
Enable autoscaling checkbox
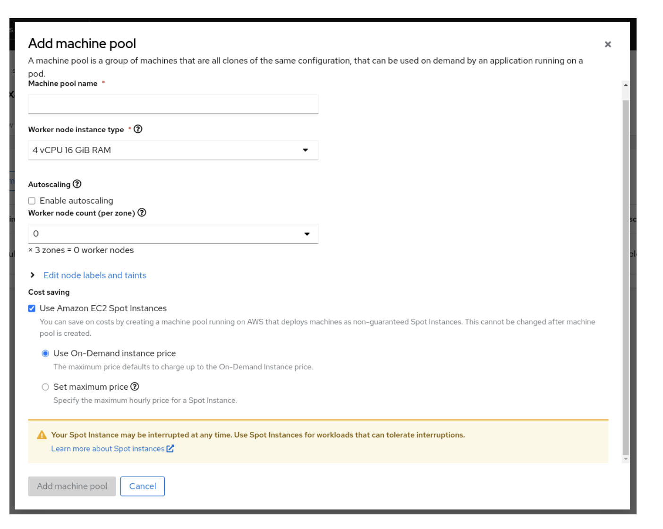[x=32, y=201]
